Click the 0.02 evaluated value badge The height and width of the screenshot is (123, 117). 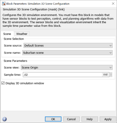[x=105, y=75]
